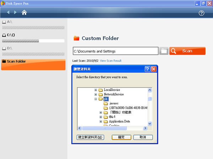
Task: Confirm with the 確定 button
Action: [121, 137]
